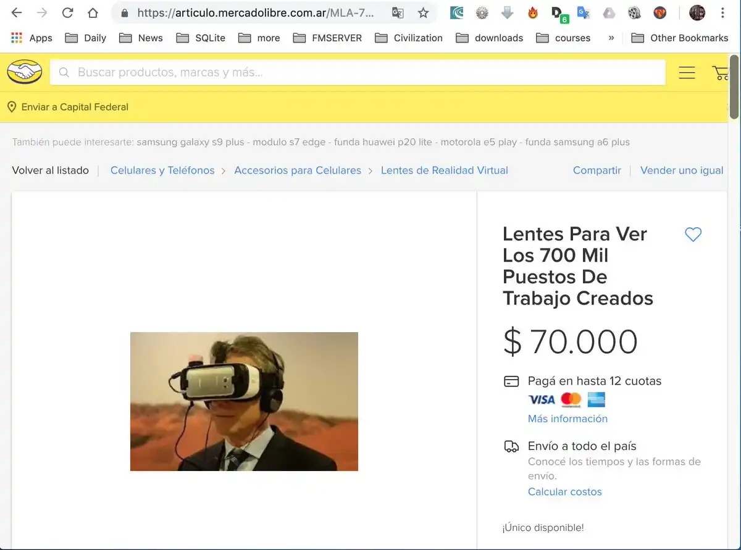Open the flame-shaped VPN extension

pos(532,12)
